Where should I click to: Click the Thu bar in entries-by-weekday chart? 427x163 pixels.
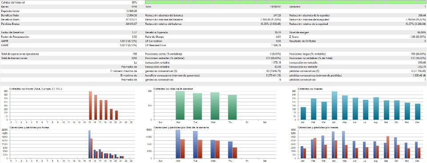pos(232,107)
